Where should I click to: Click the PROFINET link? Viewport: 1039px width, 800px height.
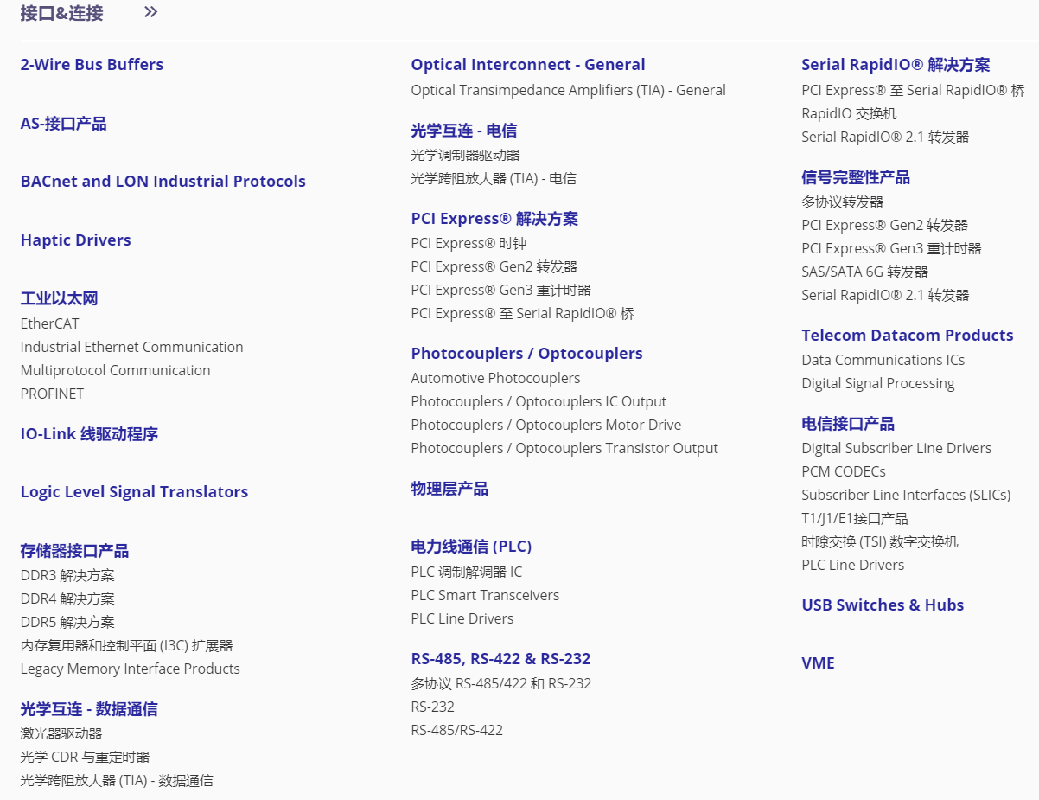click(x=53, y=394)
